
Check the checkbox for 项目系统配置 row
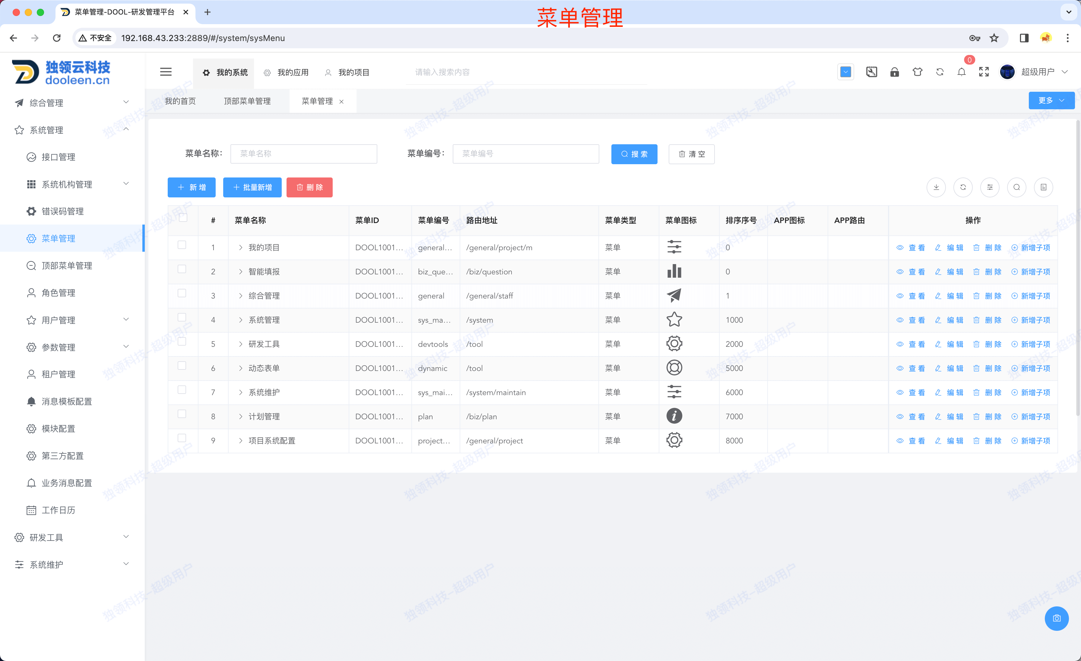point(182,438)
